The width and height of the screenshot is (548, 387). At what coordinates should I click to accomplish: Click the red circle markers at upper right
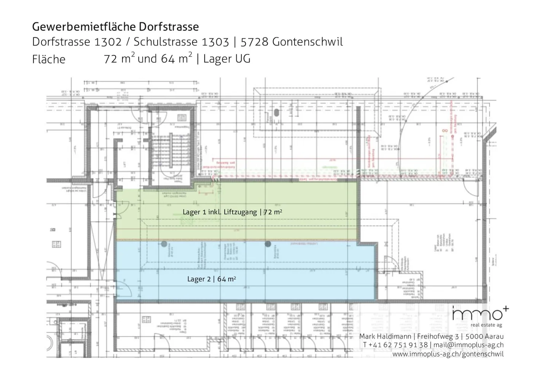click(444, 131)
